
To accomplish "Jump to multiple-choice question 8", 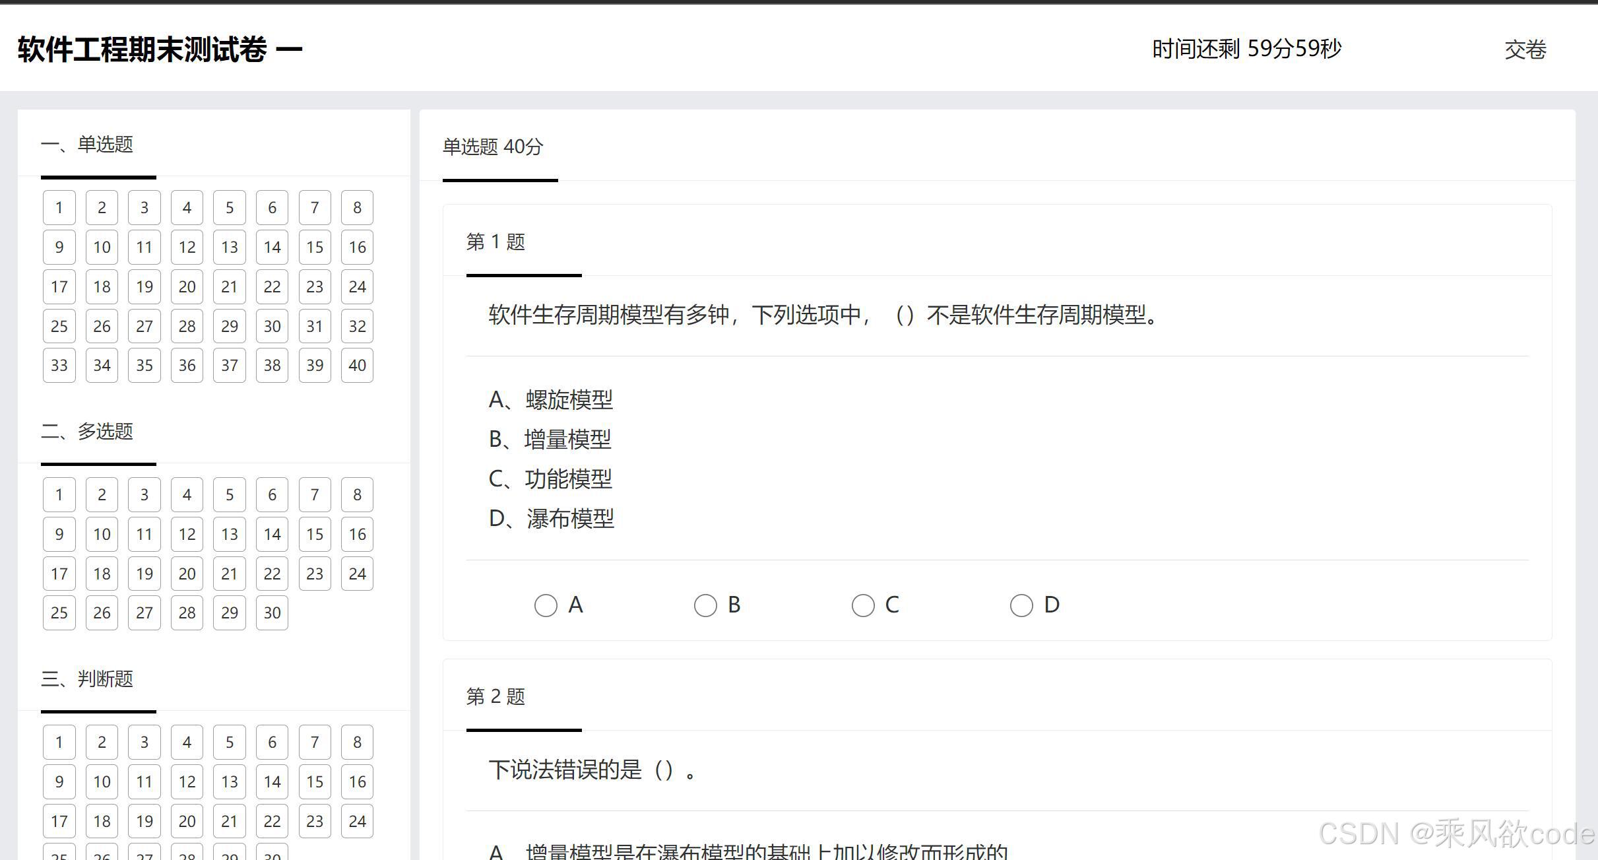I will tap(357, 494).
